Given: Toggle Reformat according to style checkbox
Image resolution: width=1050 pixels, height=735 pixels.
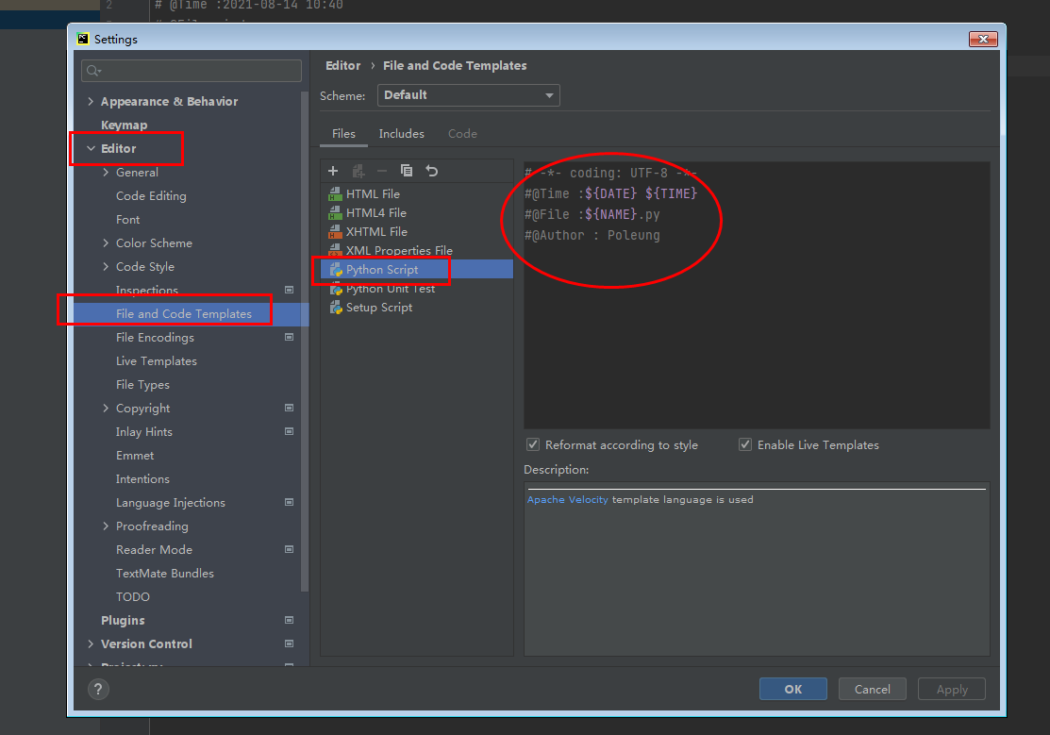Looking at the screenshot, I should [x=533, y=445].
